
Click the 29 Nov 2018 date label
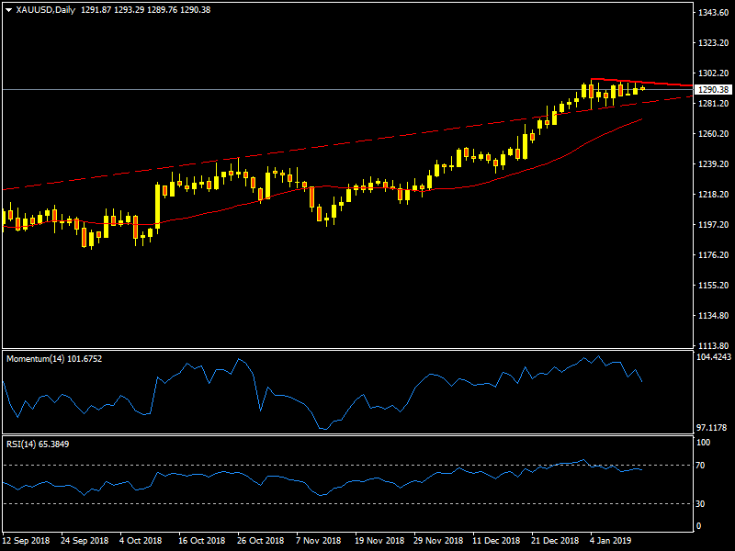tap(437, 542)
